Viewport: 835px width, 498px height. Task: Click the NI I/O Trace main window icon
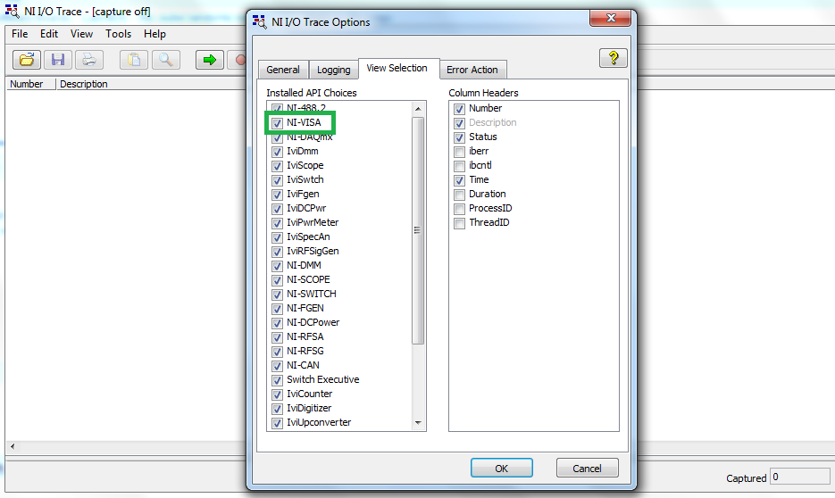[12, 12]
